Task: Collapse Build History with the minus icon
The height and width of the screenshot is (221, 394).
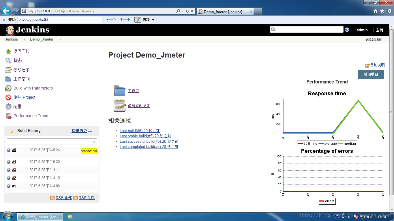Action: pos(90,131)
